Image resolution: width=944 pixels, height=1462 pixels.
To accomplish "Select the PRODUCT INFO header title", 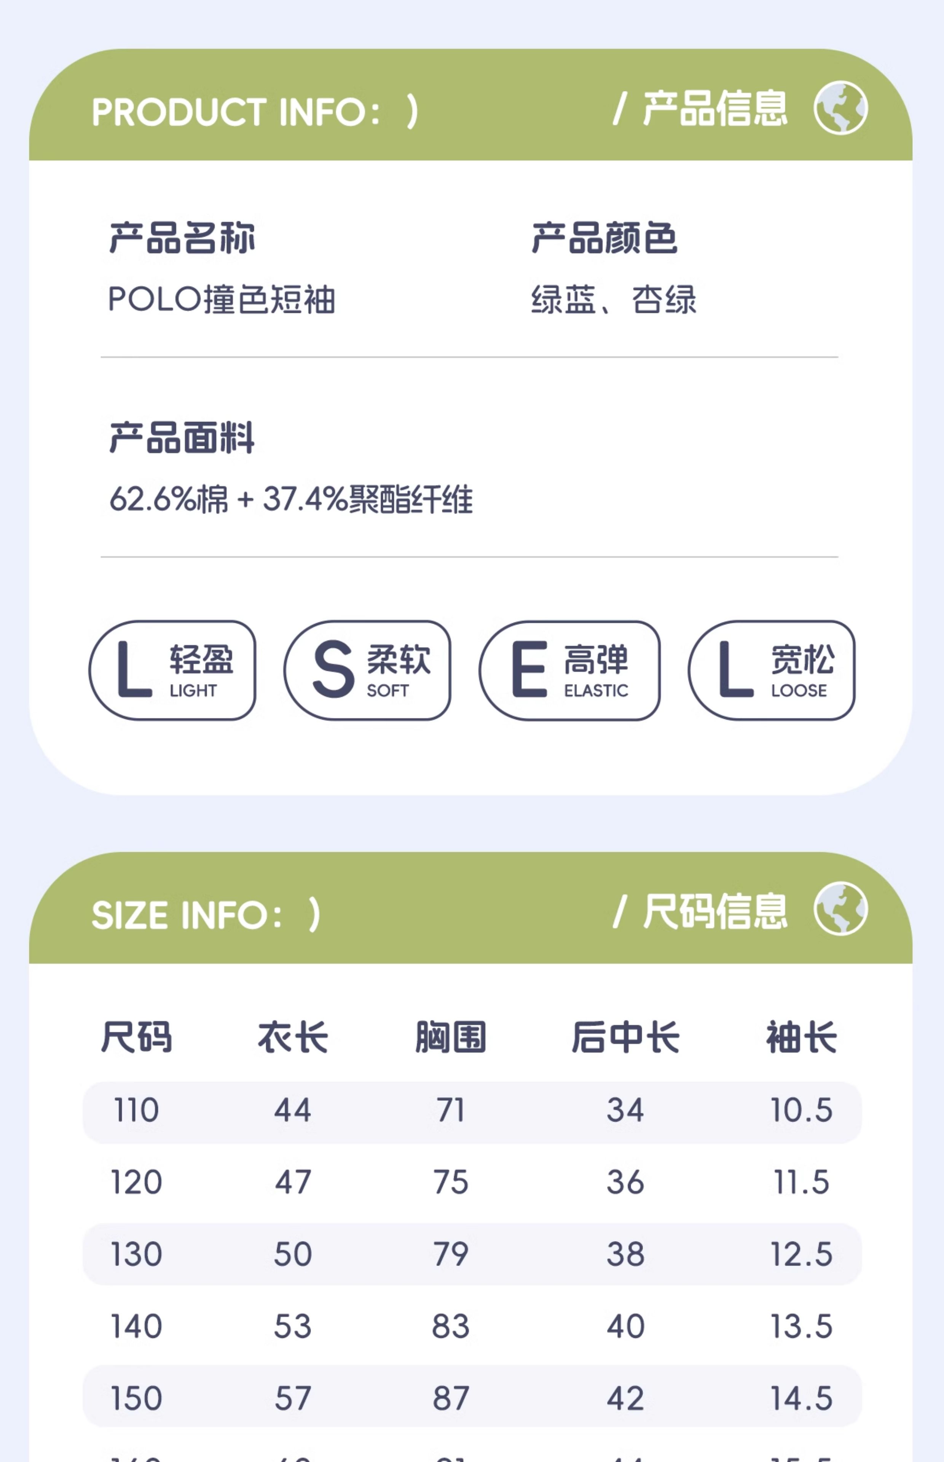I will click(255, 112).
